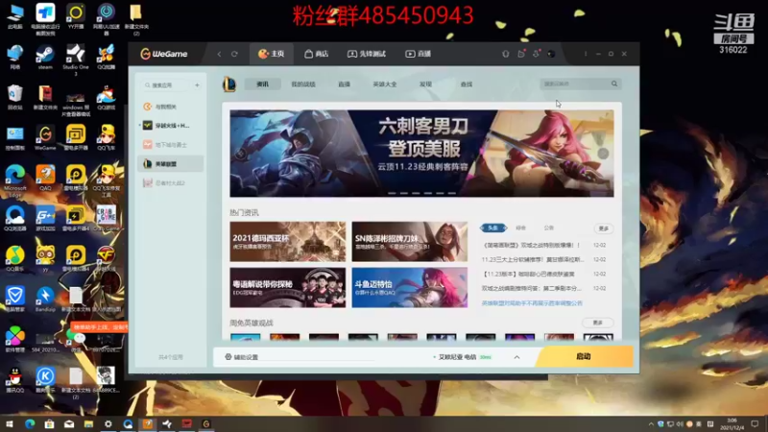
Task: Select the first sidebar entry with an orange icon
Action: 171,107
